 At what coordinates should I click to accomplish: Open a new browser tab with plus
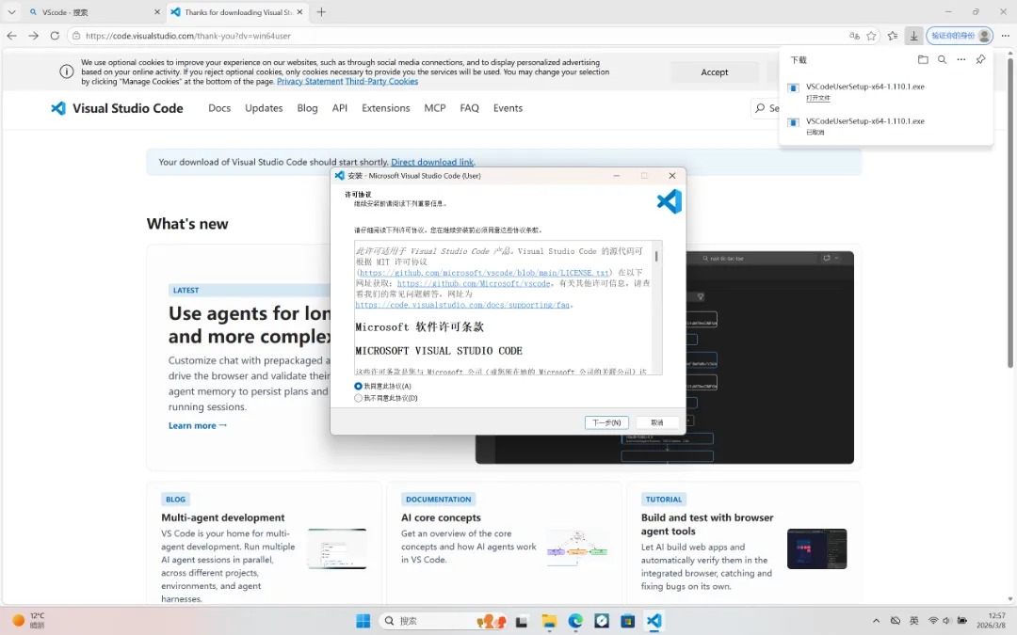click(321, 11)
